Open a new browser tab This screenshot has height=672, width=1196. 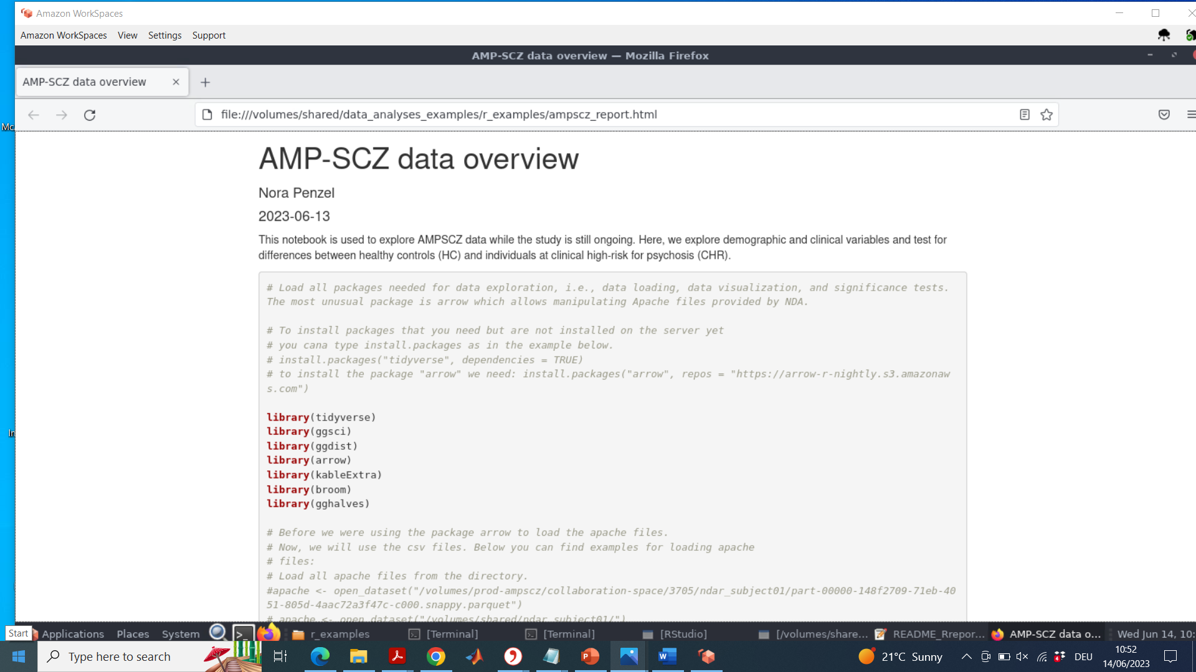[206, 82]
